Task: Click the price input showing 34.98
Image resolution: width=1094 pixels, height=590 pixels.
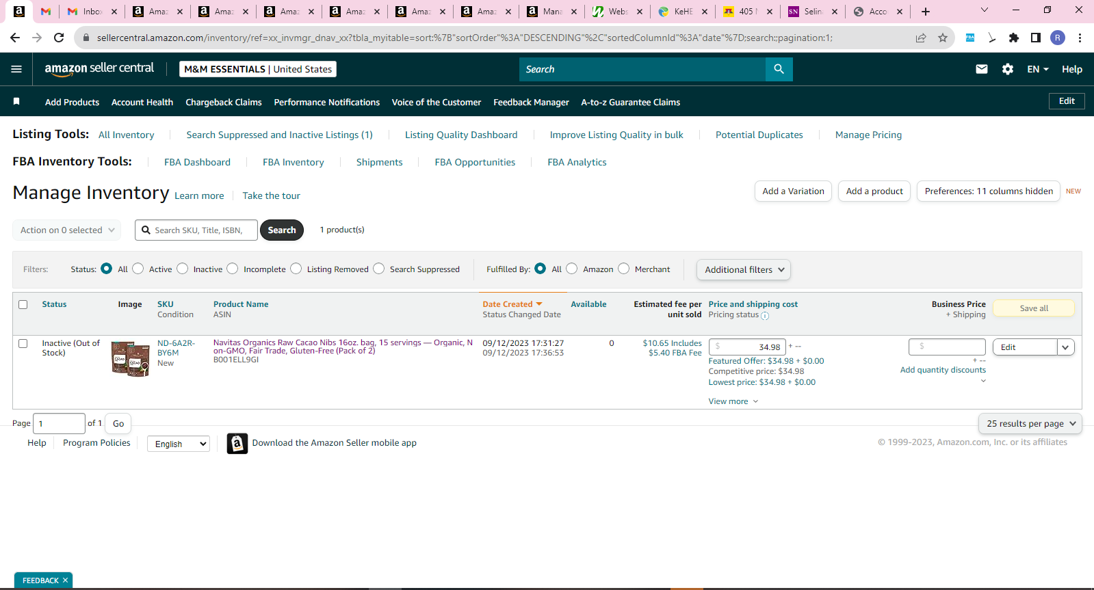Action: 747,347
